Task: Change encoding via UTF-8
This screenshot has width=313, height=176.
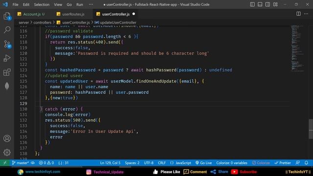Action: (149, 163)
